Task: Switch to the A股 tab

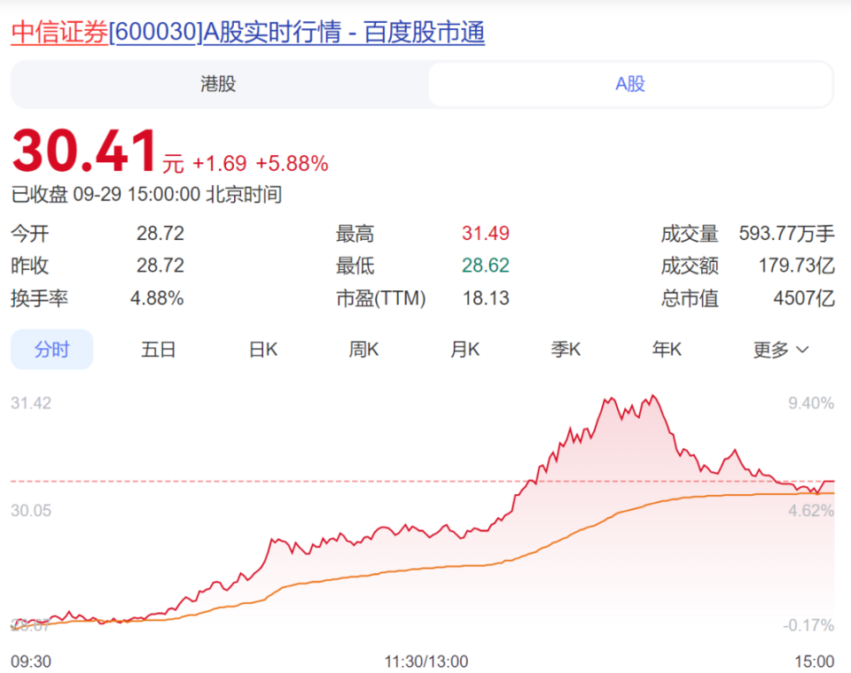Action: 630,85
